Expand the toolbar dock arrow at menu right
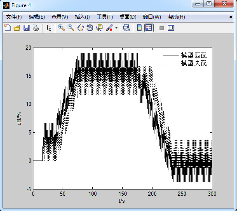Viewport: 237px width, 211px height. 230,17
